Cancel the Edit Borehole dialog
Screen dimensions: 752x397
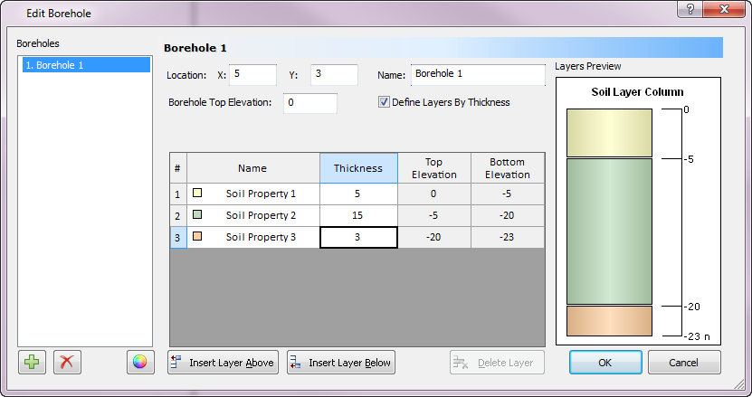684,363
